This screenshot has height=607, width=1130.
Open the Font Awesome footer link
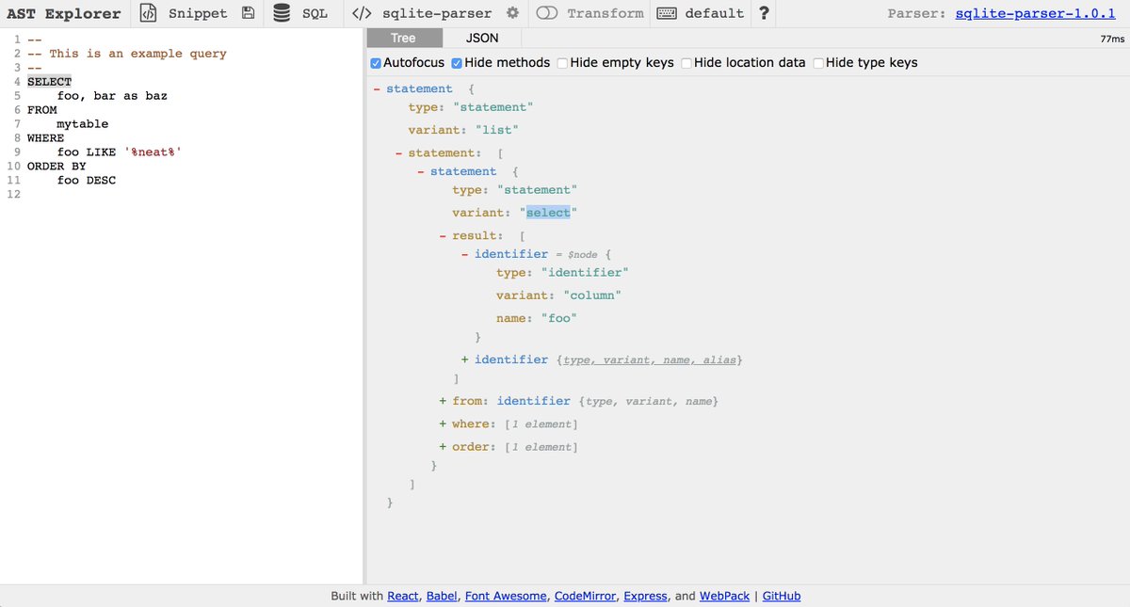[x=507, y=596]
